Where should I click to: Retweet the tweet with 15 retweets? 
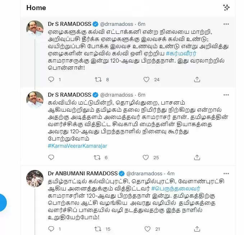pos(98,229)
